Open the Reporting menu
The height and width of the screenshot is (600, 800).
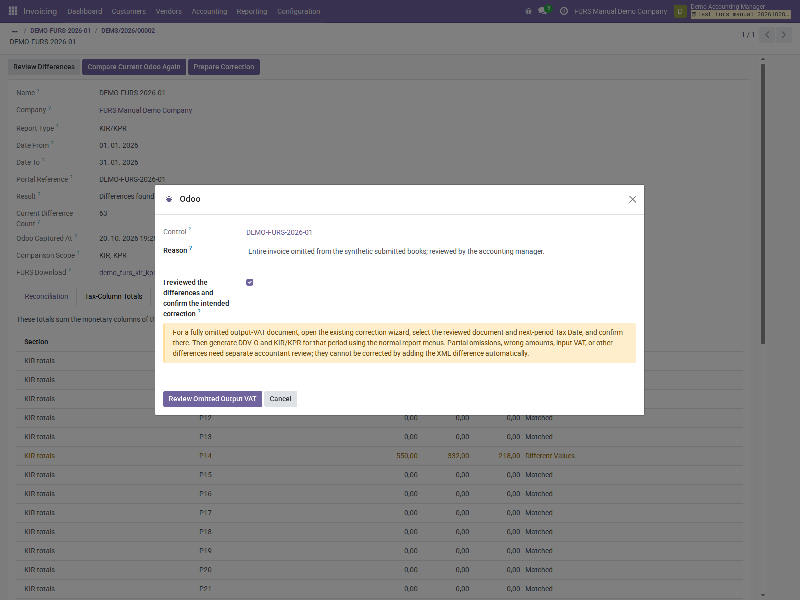pyautogui.click(x=252, y=11)
